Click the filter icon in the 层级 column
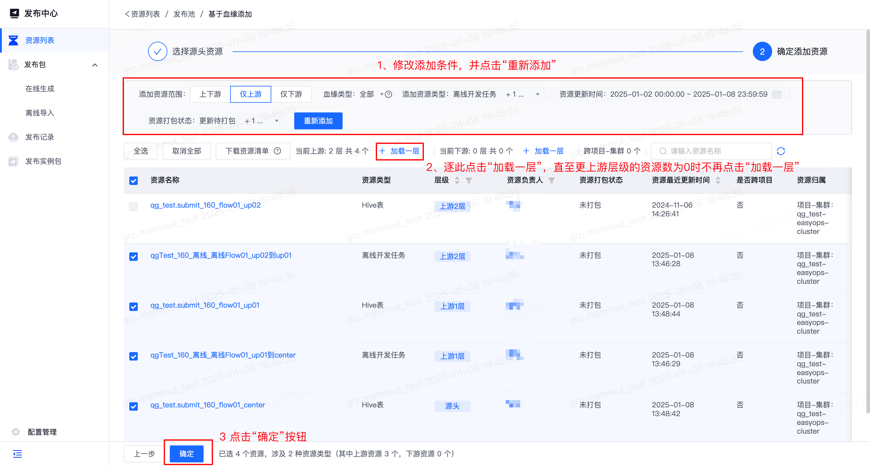The height and width of the screenshot is (466, 870). [x=469, y=180]
